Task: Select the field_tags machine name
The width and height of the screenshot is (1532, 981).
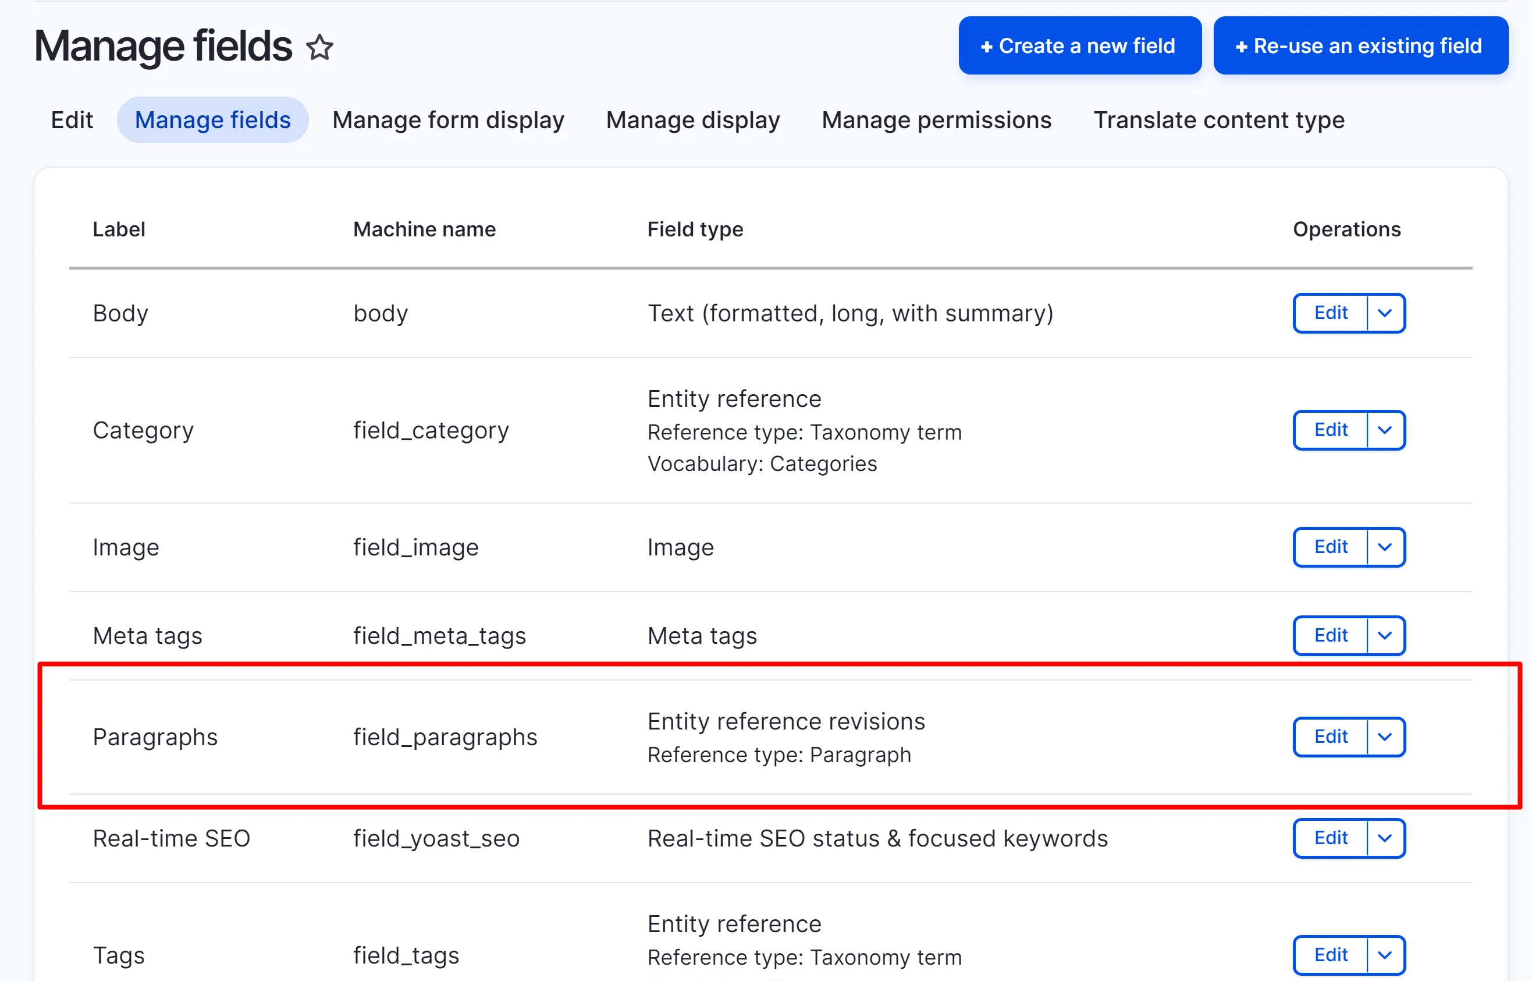Action: click(x=406, y=955)
